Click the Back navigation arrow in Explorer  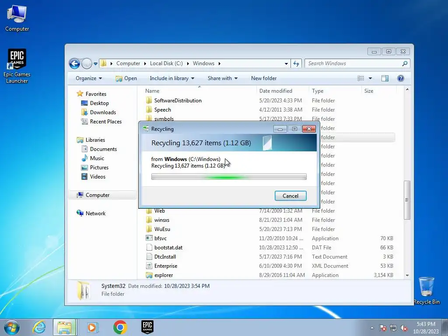(74, 63)
